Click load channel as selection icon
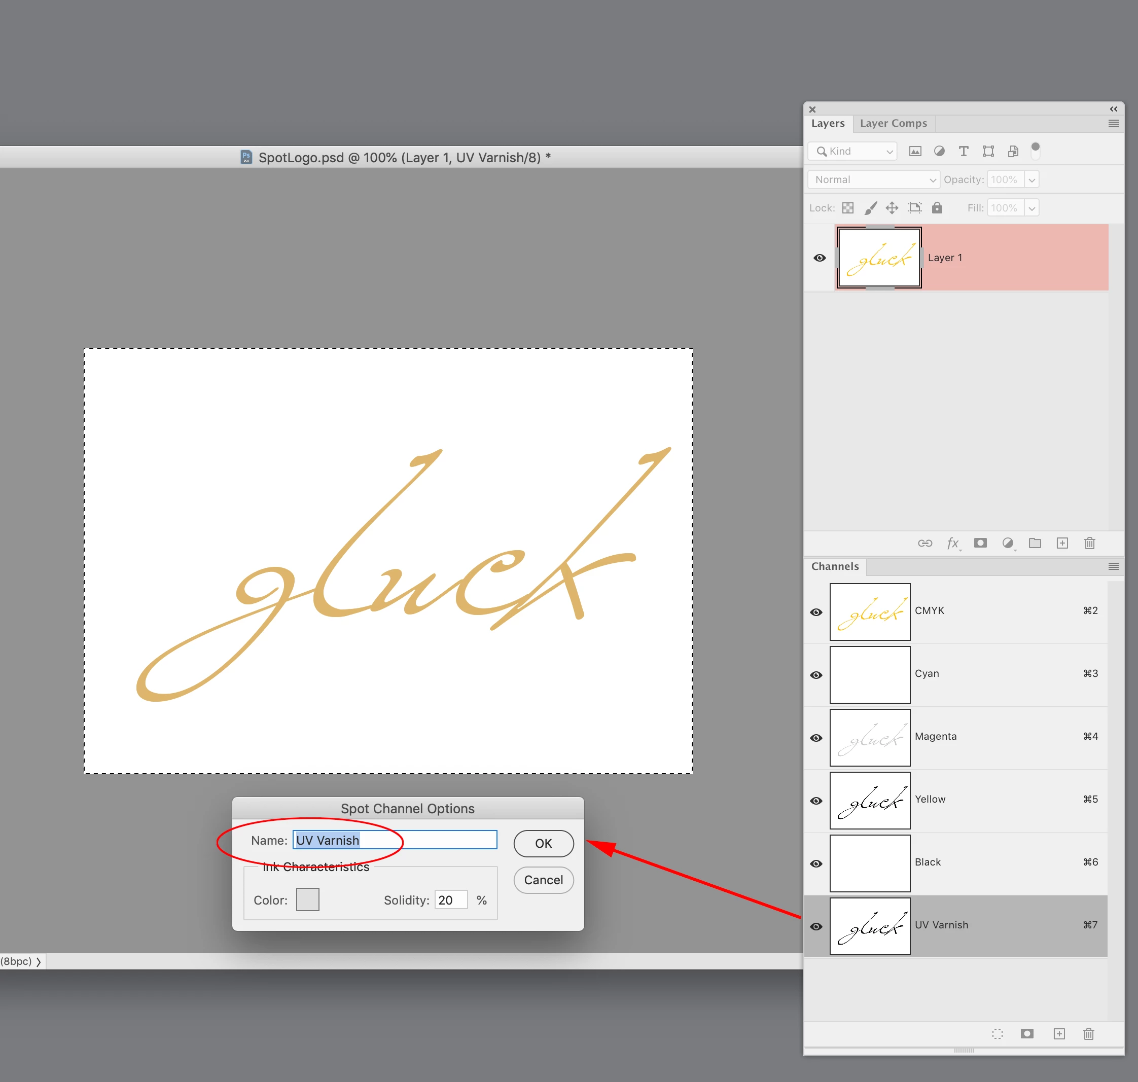The image size is (1138, 1082). pyautogui.click(x=997, y=1033)
